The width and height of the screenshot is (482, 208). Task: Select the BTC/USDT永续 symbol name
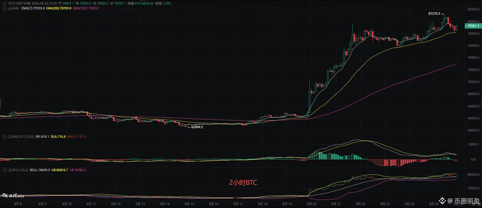click(19, 3)
